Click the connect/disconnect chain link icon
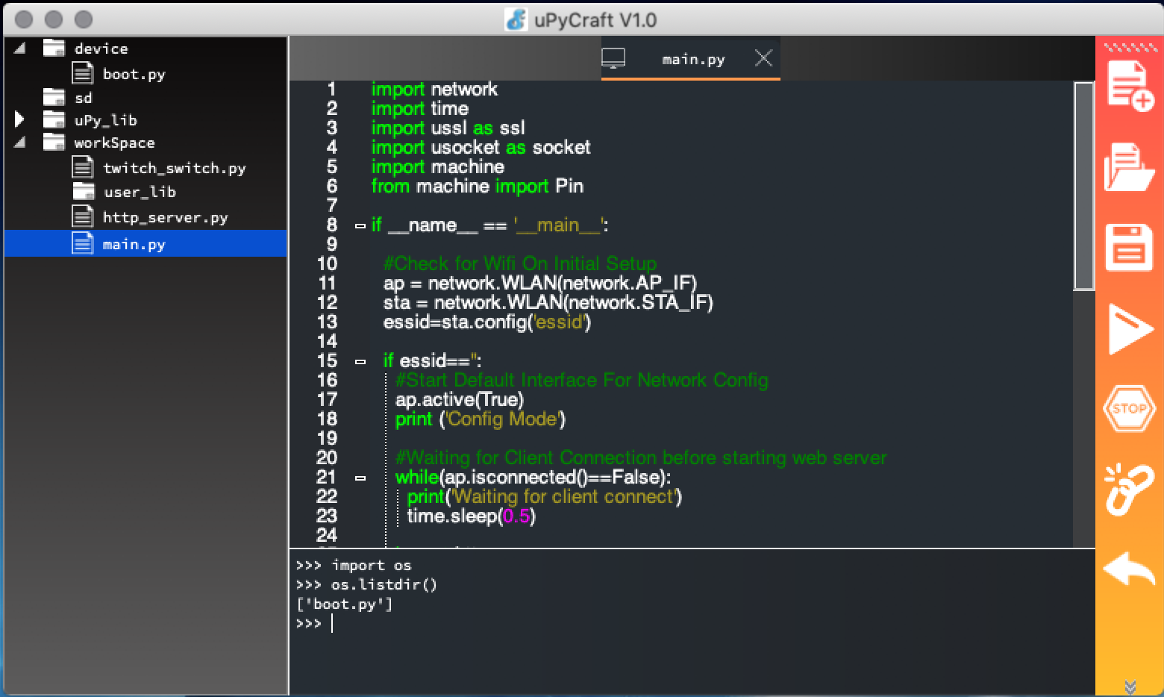The height and width of the screenshot is (697, 1164). (1130, 490)
